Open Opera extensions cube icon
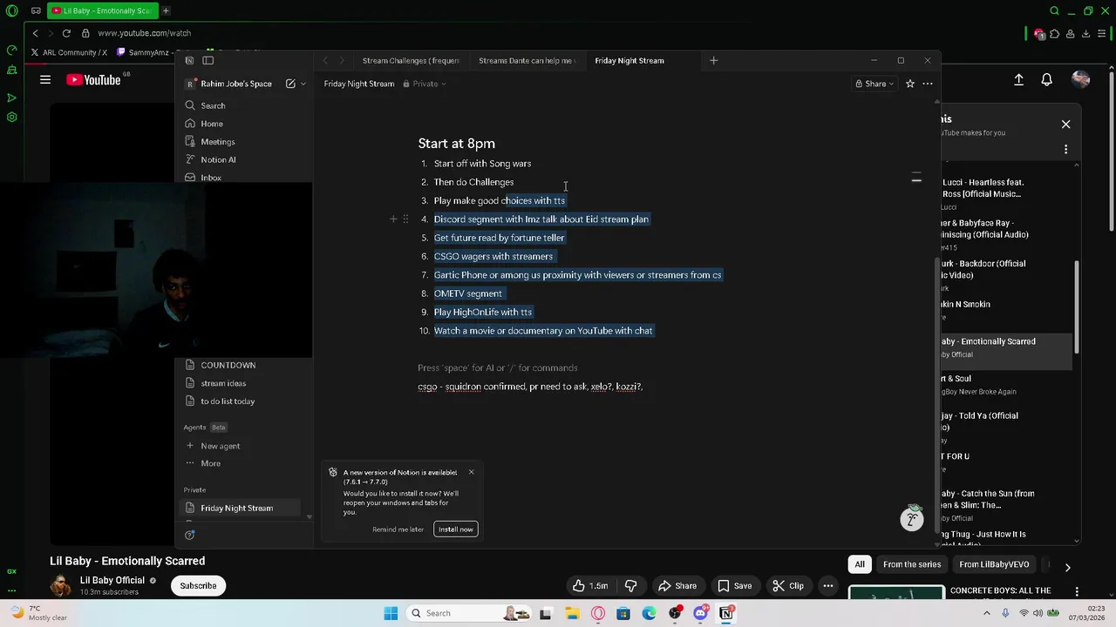 point(1055,33)
